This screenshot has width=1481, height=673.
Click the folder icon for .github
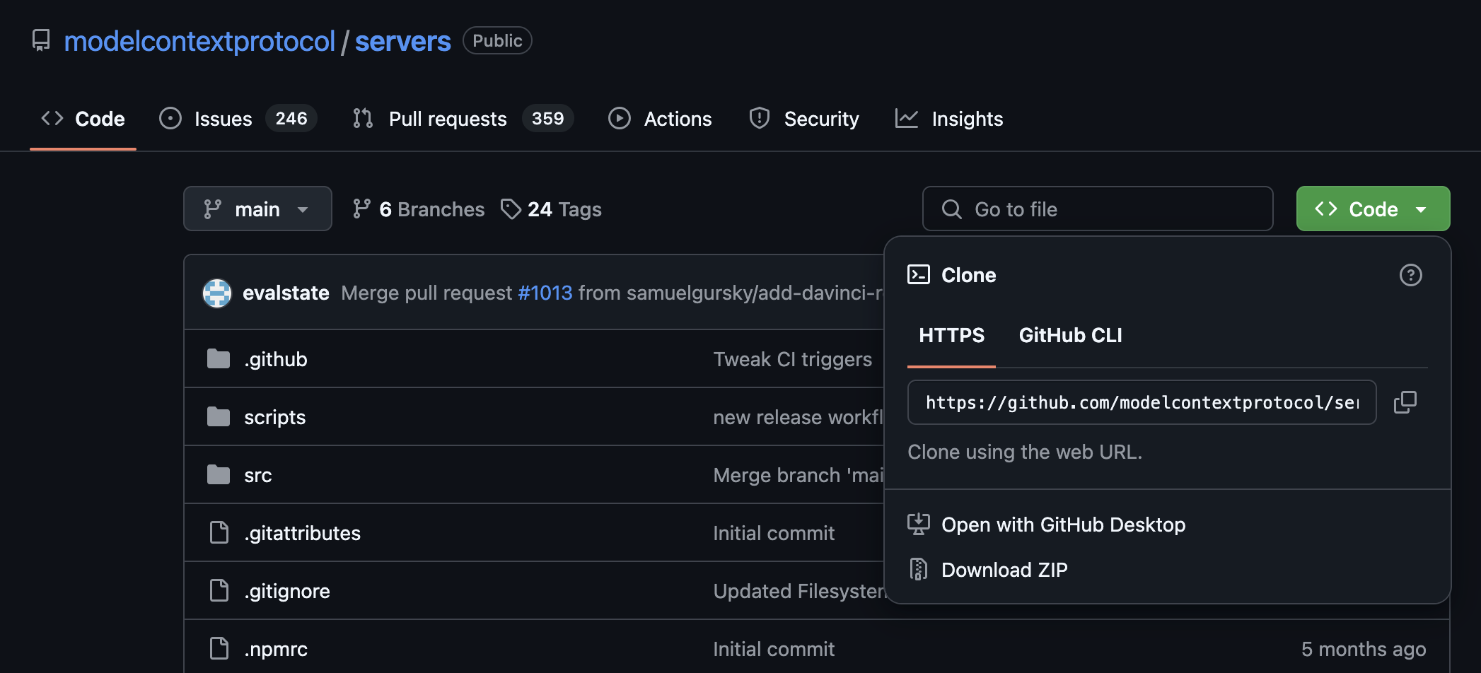(x=219, y=359)
